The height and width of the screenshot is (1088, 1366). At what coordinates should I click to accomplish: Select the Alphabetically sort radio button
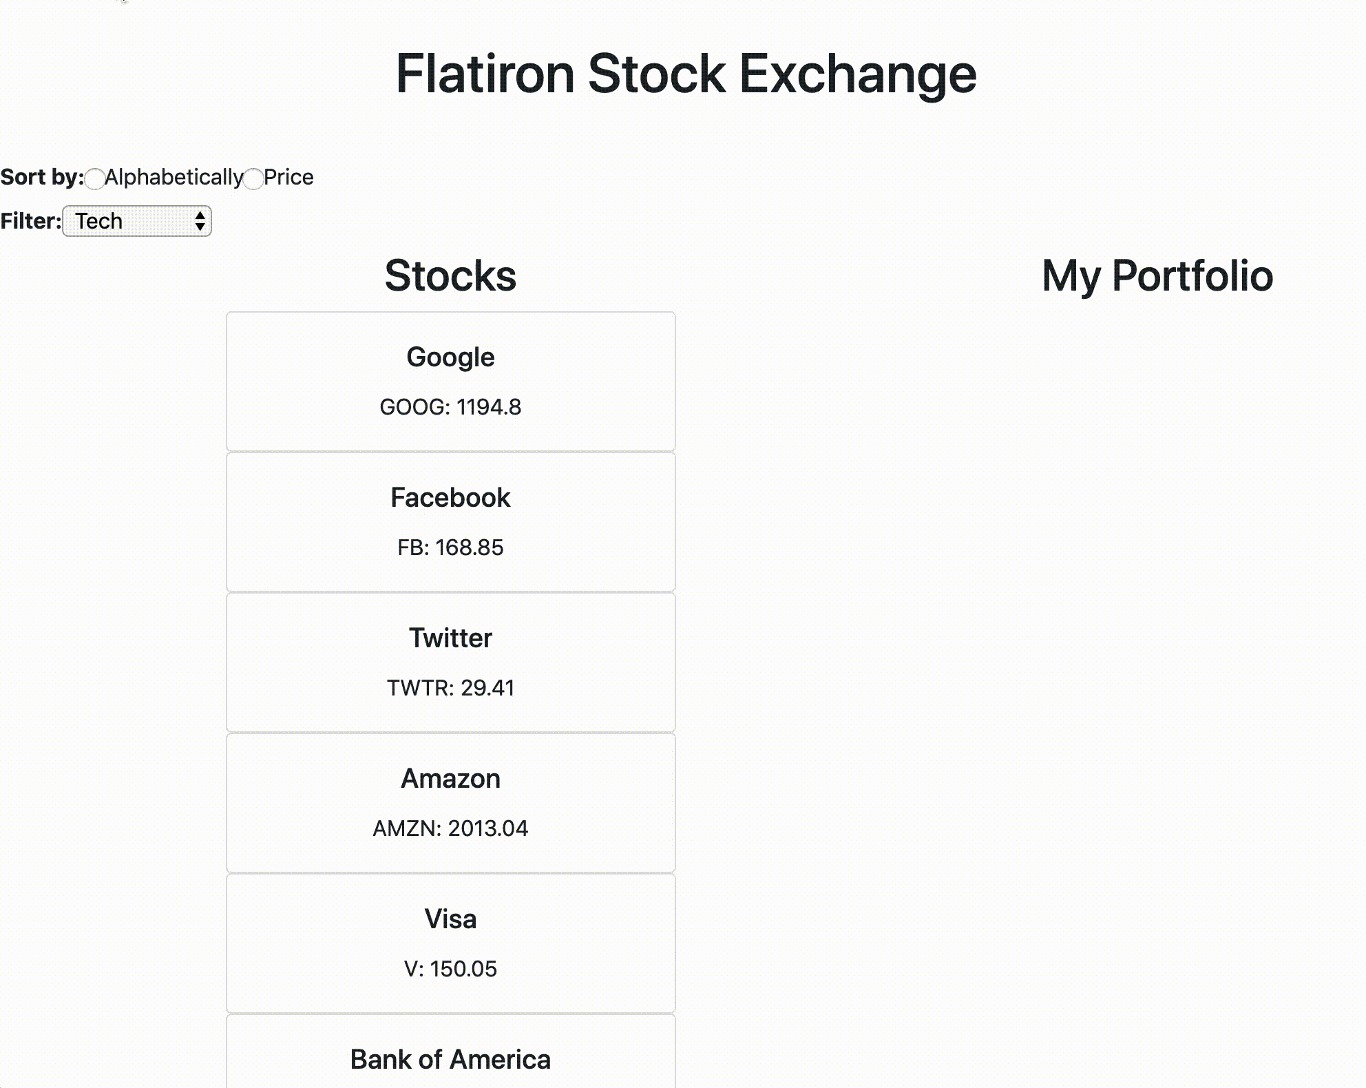(x=95, y=178)
